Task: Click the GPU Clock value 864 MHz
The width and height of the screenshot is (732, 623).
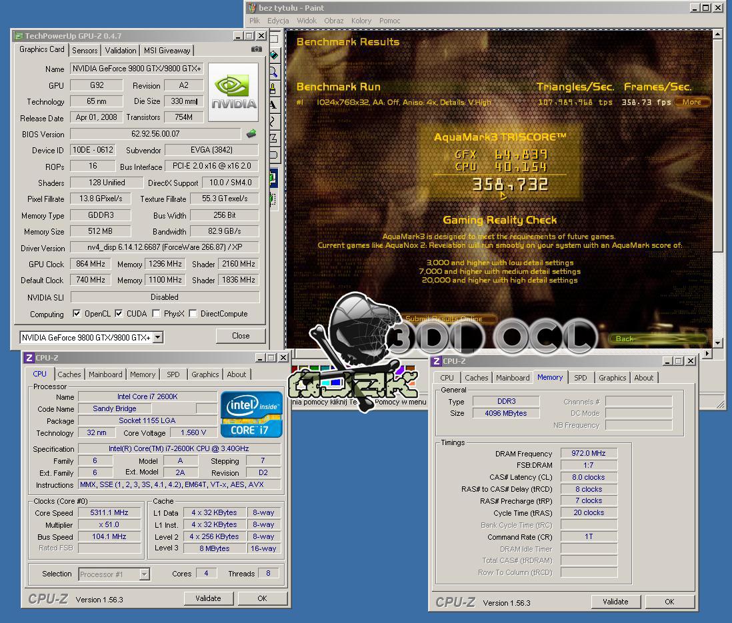Action: (x=91, y=264)
